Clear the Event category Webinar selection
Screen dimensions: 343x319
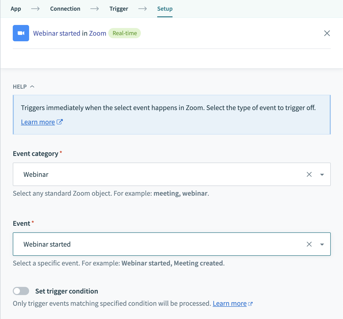[x=309, y=174]
